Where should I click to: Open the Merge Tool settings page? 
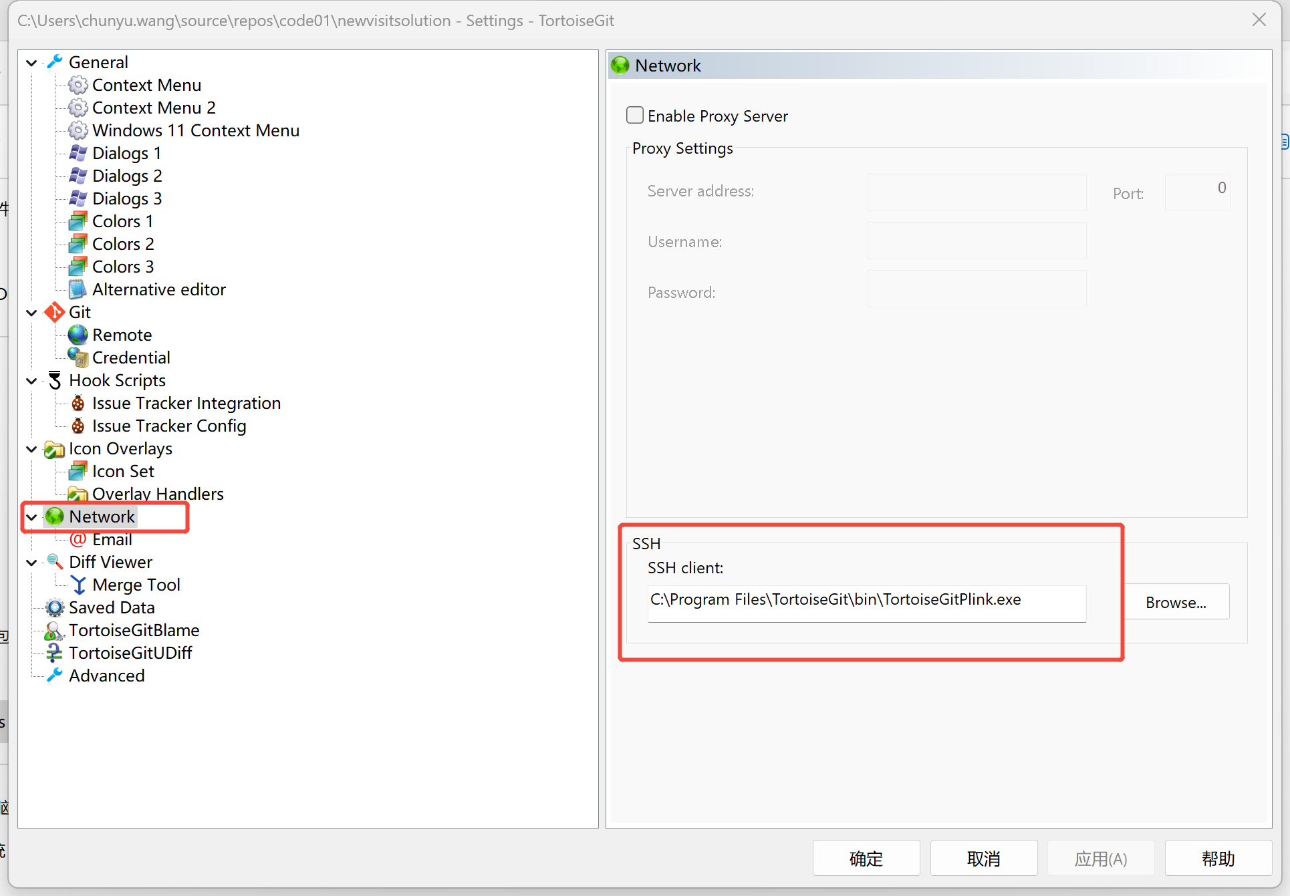coord(136,585)
